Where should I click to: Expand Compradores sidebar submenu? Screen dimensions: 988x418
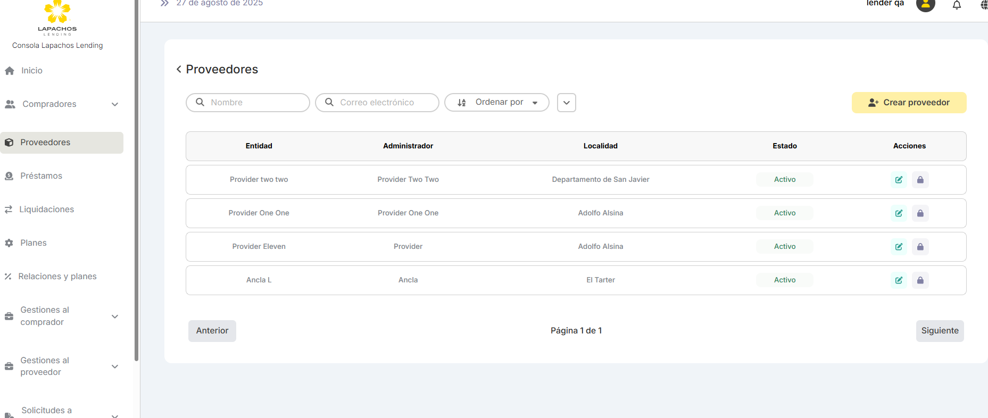pyautogui.click(x=114, y=104)
